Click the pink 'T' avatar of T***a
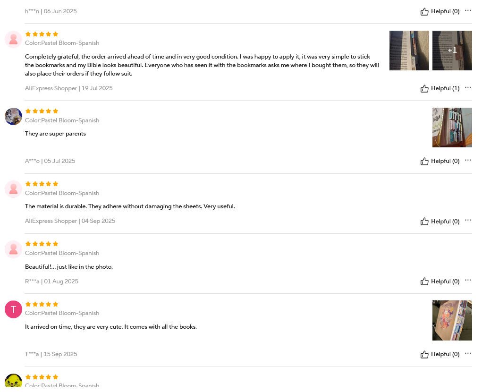This screenshot has width=482, height=392. [13, 309]
